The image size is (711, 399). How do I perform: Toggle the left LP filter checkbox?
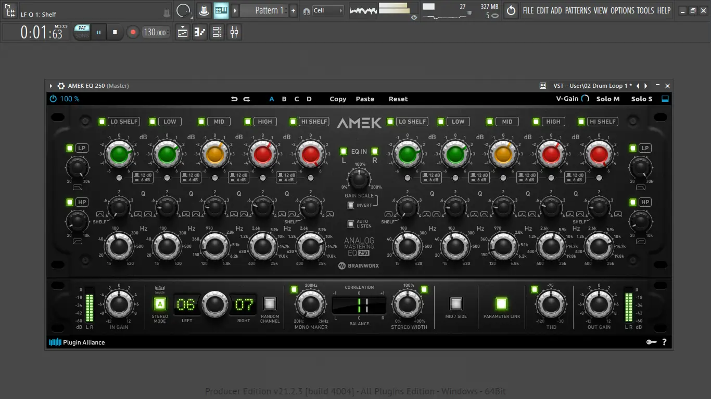click(70, 148)
